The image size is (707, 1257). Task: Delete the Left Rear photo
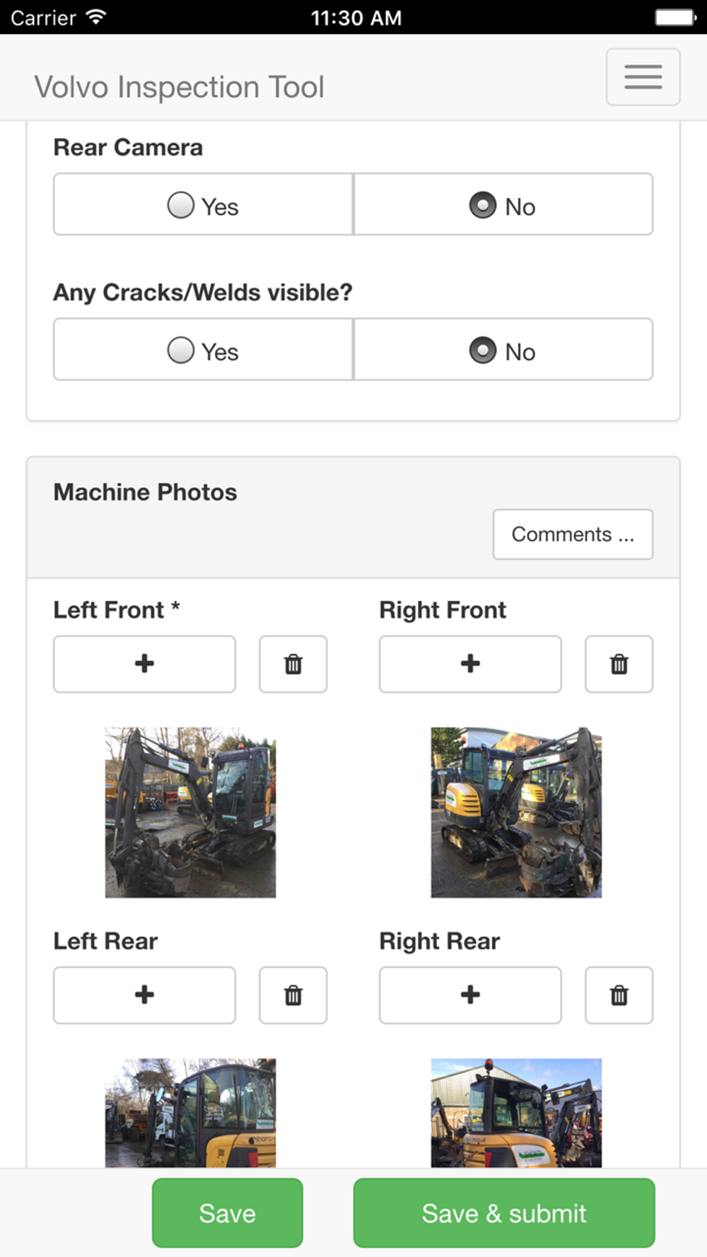click(x=293, y=995)
